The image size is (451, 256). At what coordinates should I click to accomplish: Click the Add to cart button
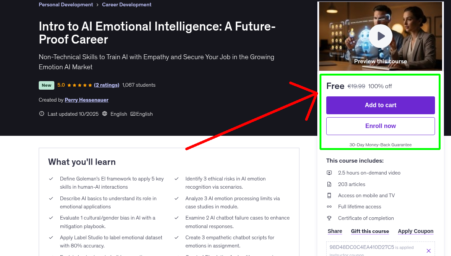click(x=380, y=105)
